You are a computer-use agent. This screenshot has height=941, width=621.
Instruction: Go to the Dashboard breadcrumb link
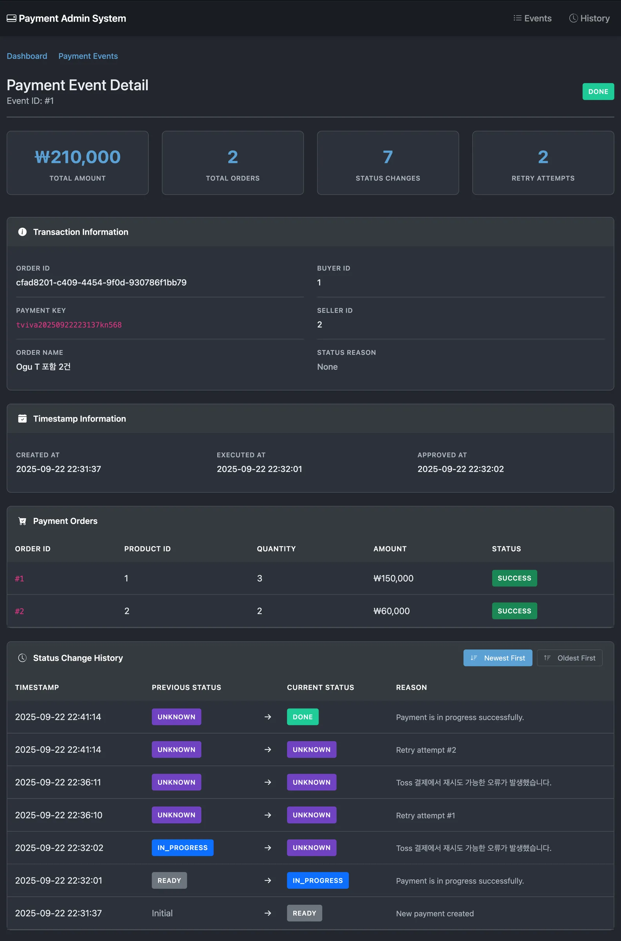tap(27, 56)
